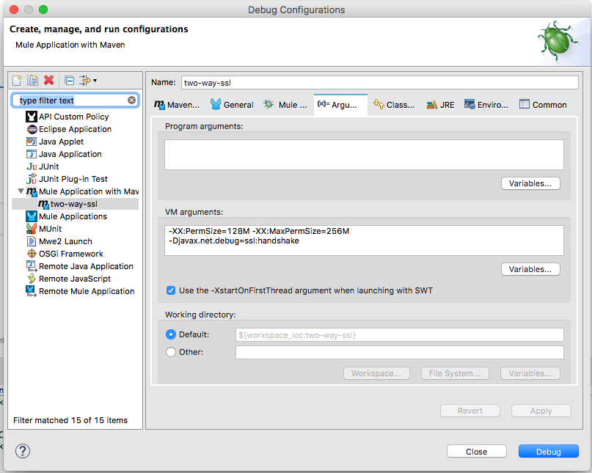
Task: Open the filter configurations dropdown arrow
Action: click(x=95, y=81)
